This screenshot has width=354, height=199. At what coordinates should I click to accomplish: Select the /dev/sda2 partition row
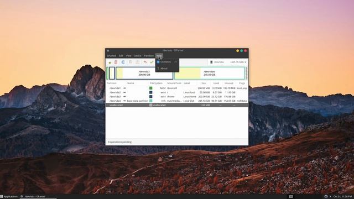tap(177, 92)
